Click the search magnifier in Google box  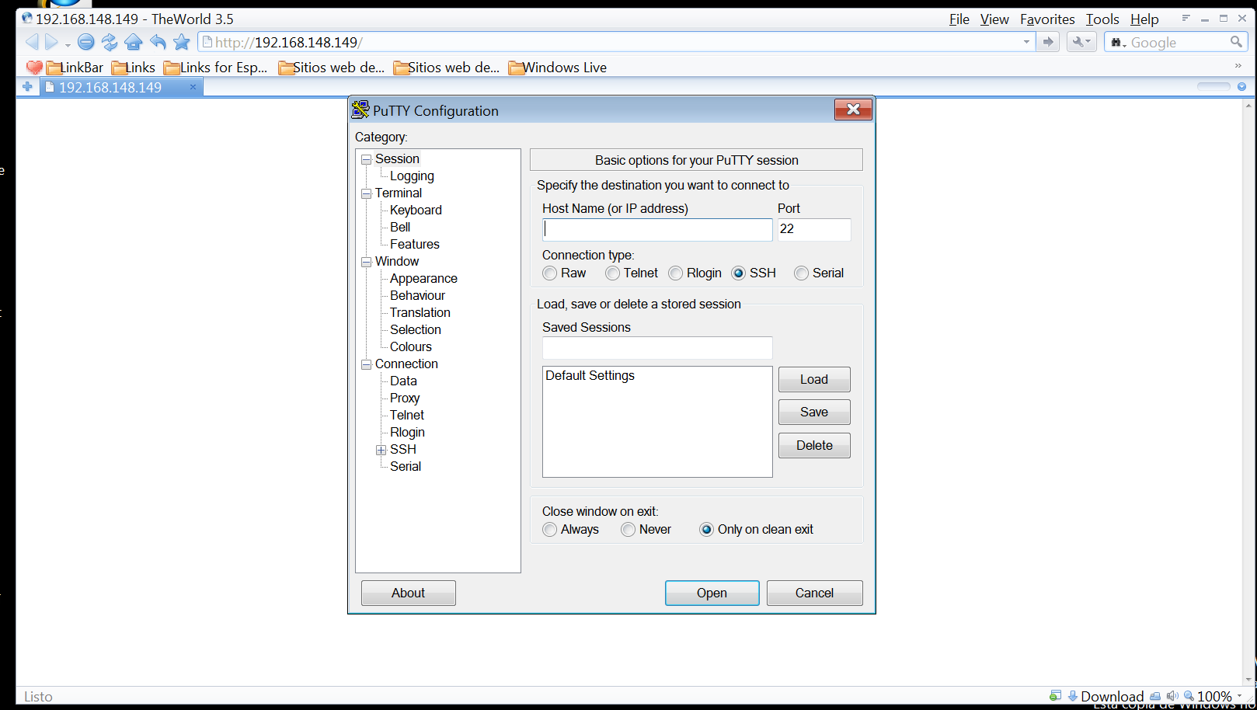coord(1236,42)
